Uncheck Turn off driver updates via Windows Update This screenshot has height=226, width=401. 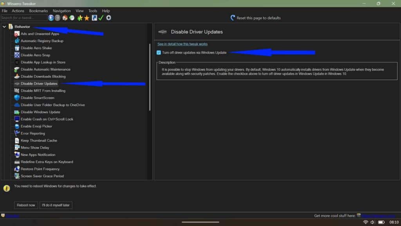pos(159,52)
